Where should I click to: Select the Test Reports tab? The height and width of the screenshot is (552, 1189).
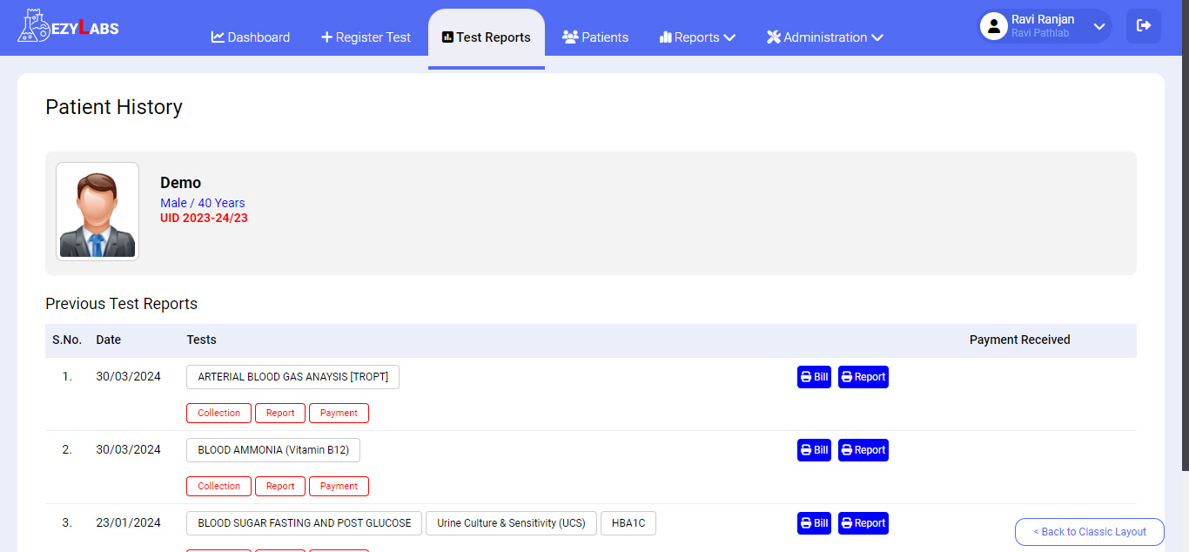[487, 37]
